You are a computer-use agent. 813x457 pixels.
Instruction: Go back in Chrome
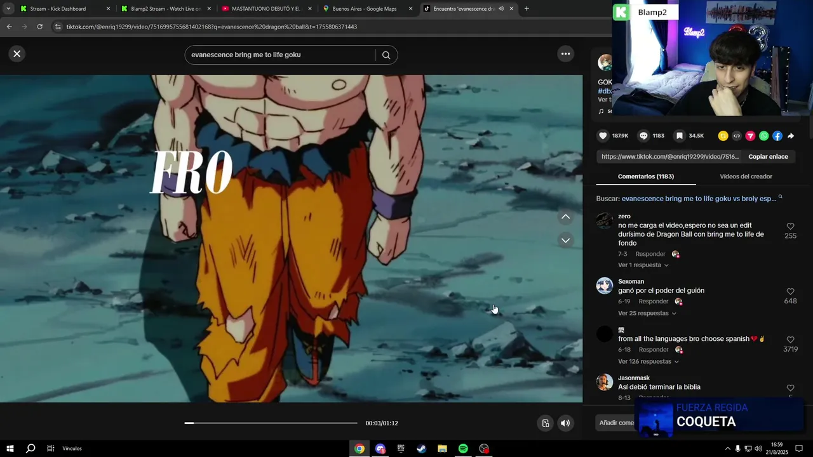pyautogui.click(x=9, y=27)
